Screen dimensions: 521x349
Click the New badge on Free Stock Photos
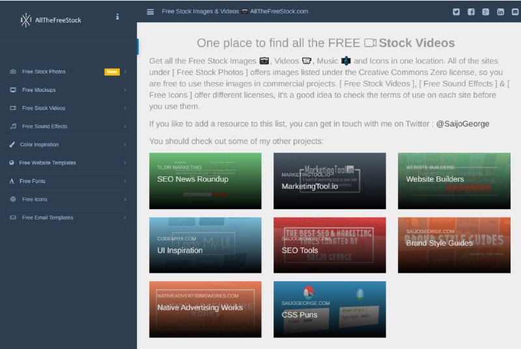click(x=112, y=72)
